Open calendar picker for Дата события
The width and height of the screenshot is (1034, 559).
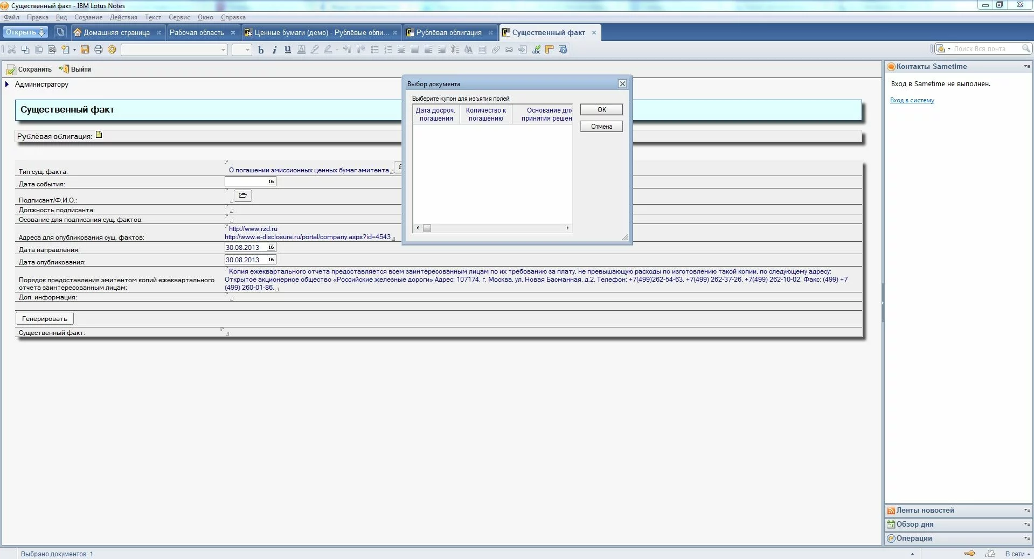pyautogui.click(x=271, y=181)
